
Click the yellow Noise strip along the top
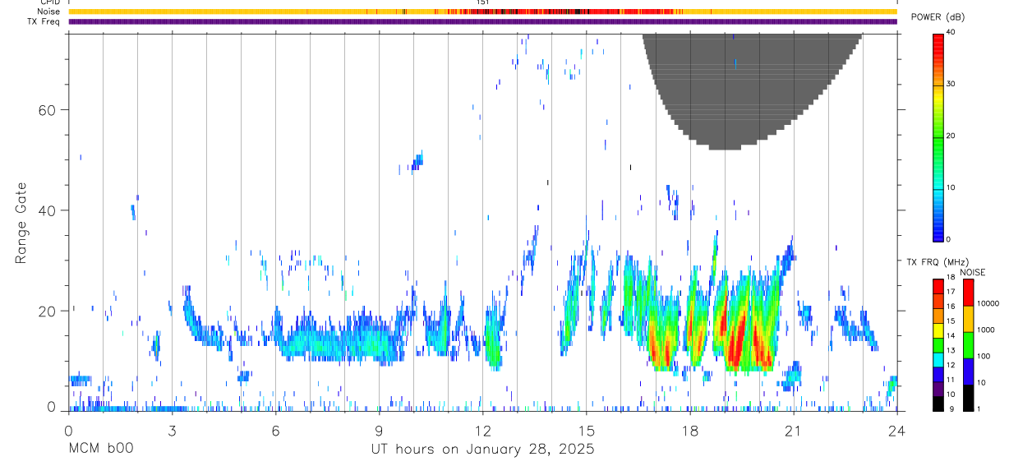[x=482, y=12]
